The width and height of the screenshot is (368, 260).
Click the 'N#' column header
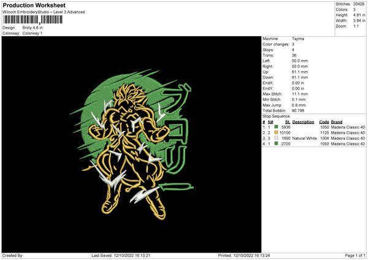coord(270,122)
